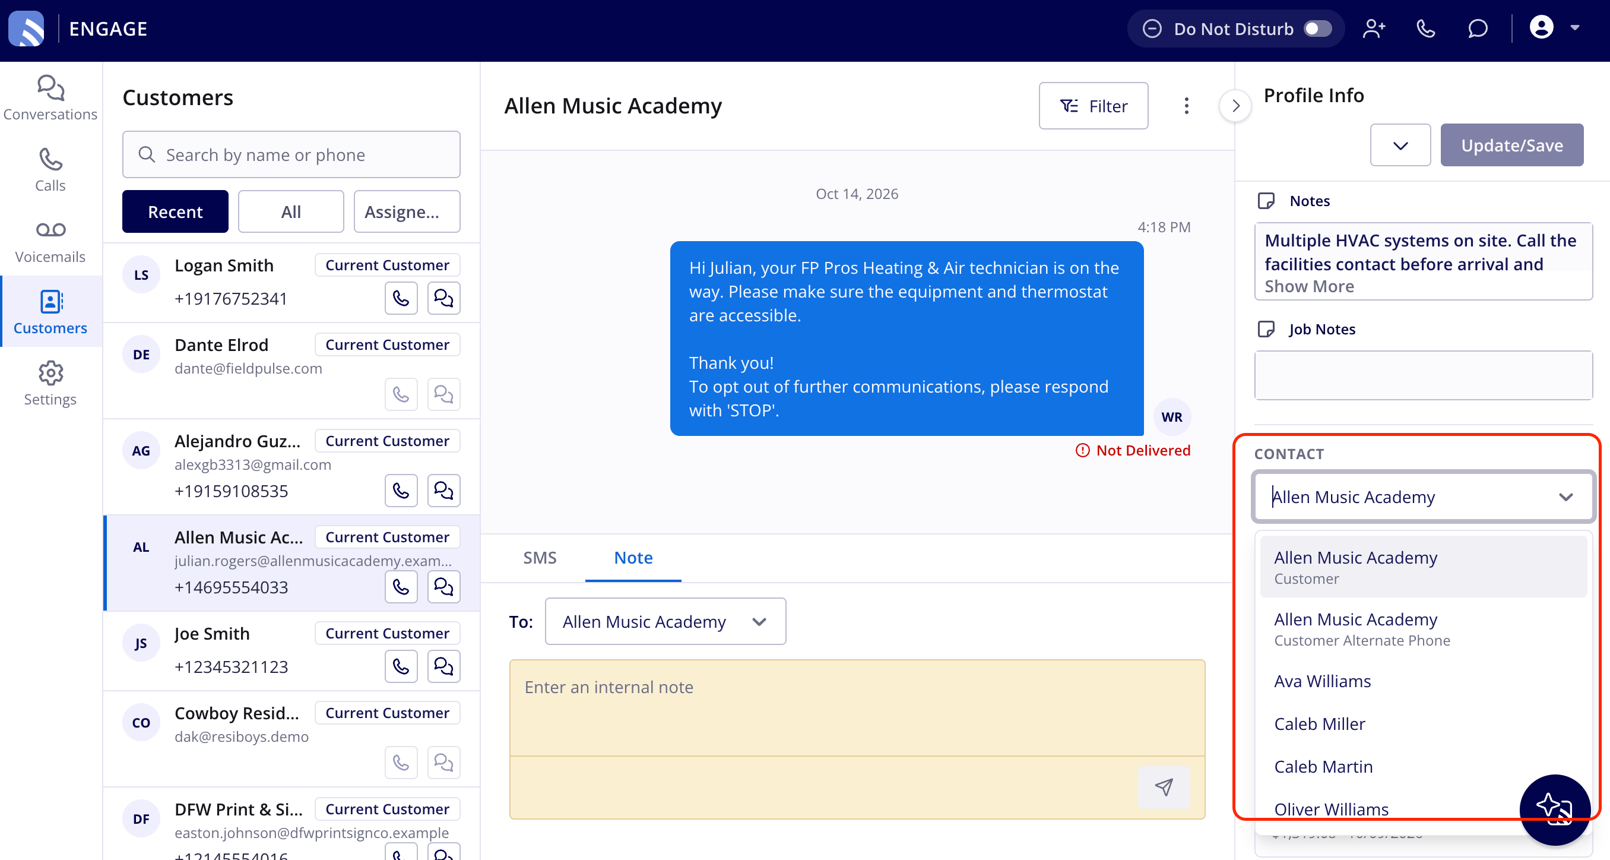Click the Engage logo icon
This screenshot has height=860, width=1610.
click(26, 29)
